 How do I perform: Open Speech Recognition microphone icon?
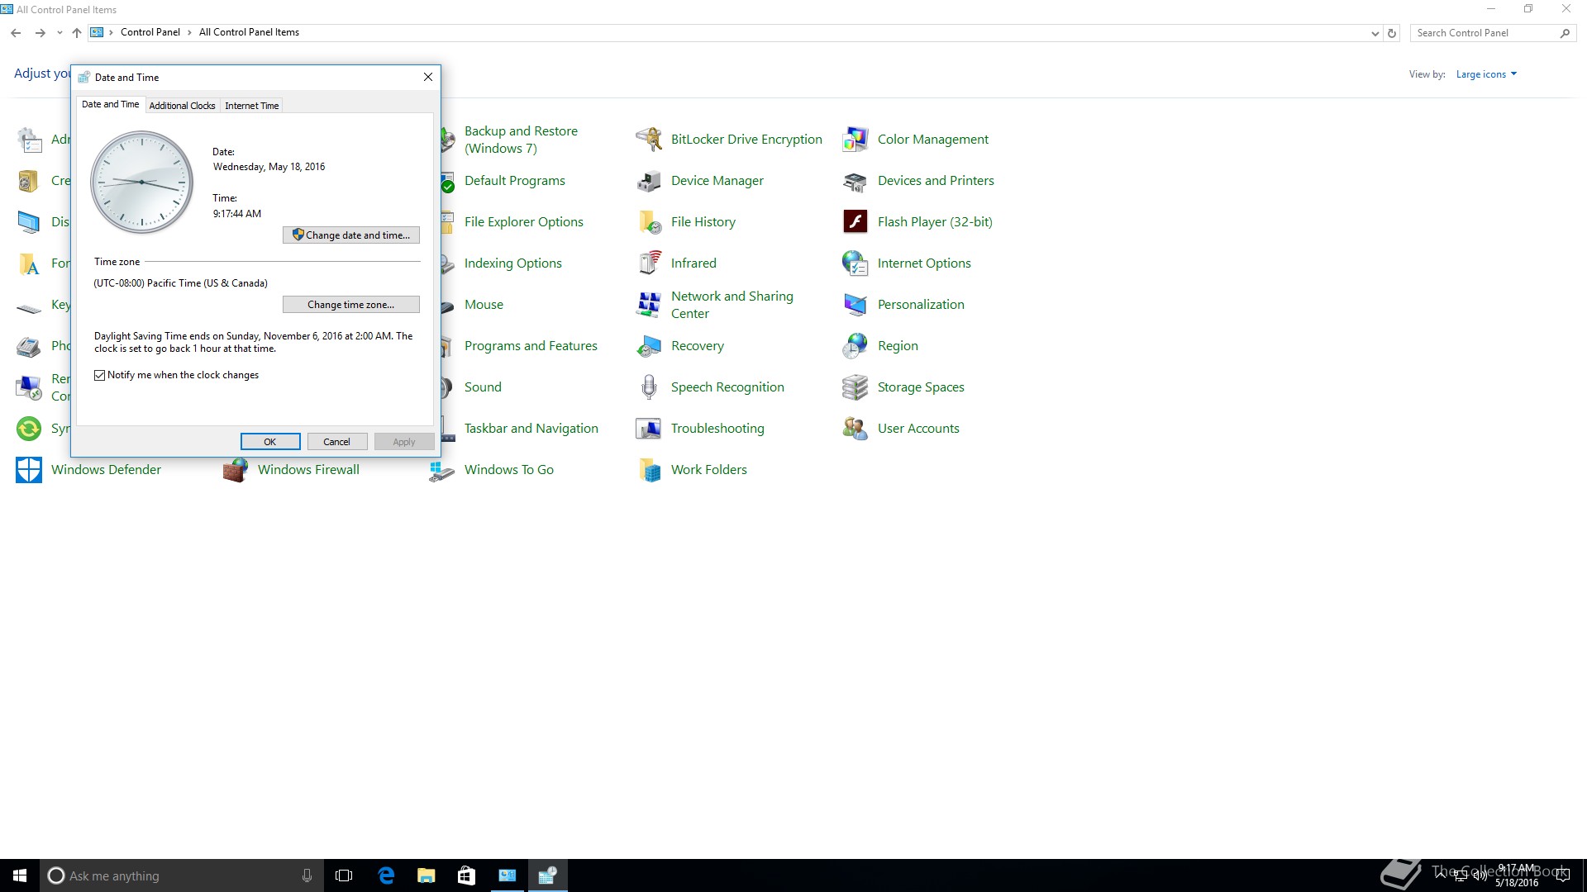click(649, 387)
